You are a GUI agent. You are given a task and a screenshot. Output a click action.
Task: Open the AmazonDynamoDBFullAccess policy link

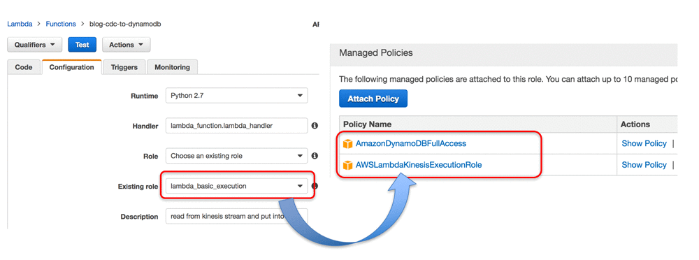click(x=410, y=143)
